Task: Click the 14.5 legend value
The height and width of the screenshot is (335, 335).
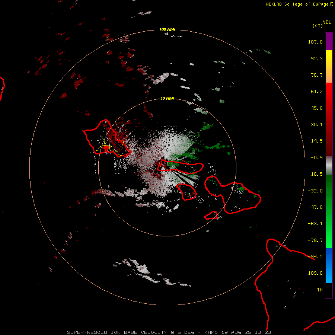Action: (317, 141)
